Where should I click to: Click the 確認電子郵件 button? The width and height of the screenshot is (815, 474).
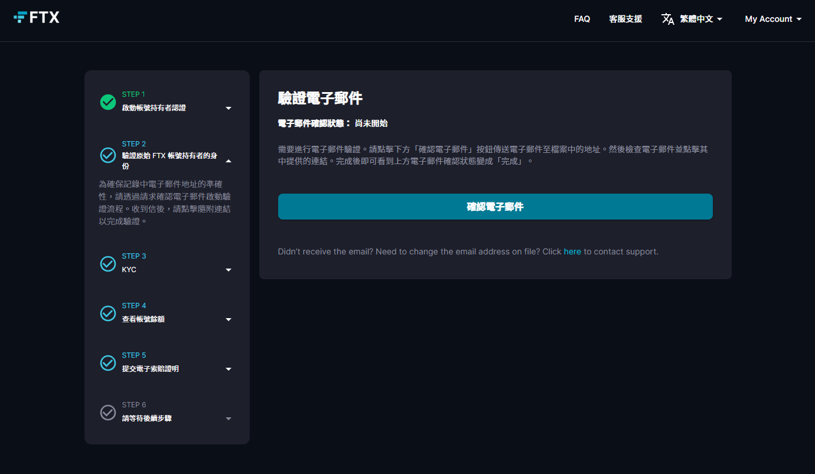(495, 207)
